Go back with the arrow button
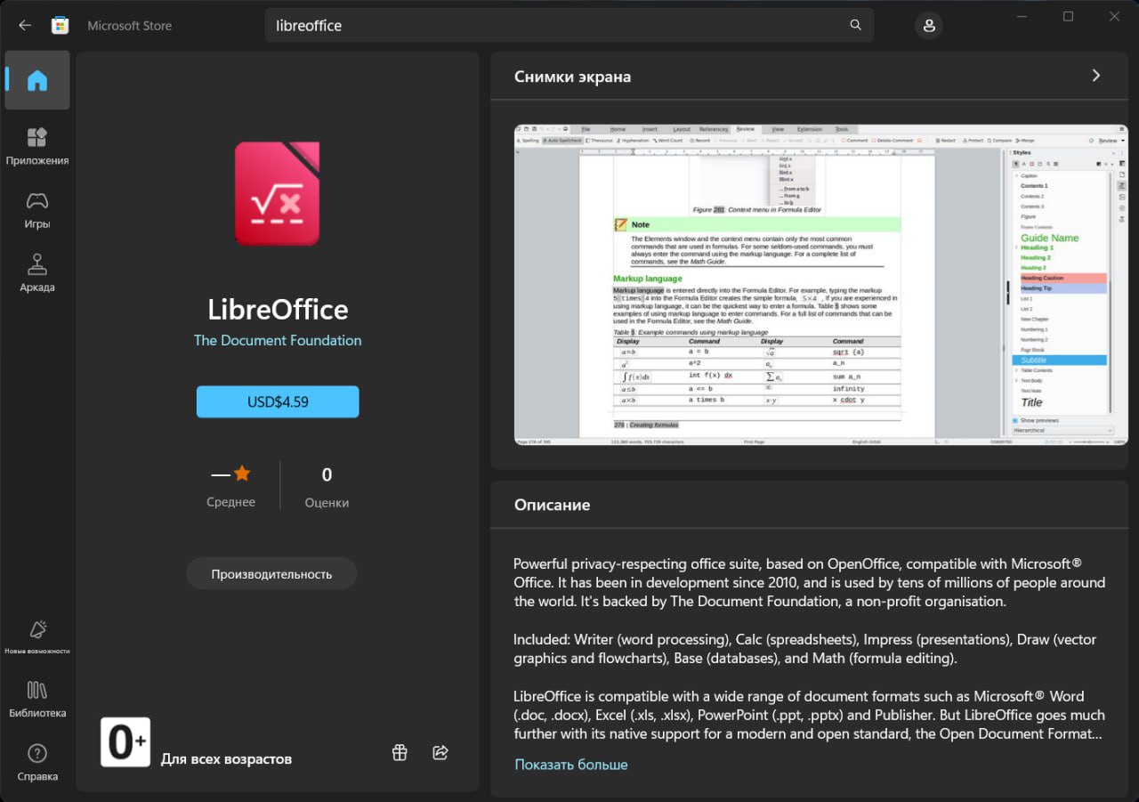This screenshot has width=1139, height=802. [25, 25]
